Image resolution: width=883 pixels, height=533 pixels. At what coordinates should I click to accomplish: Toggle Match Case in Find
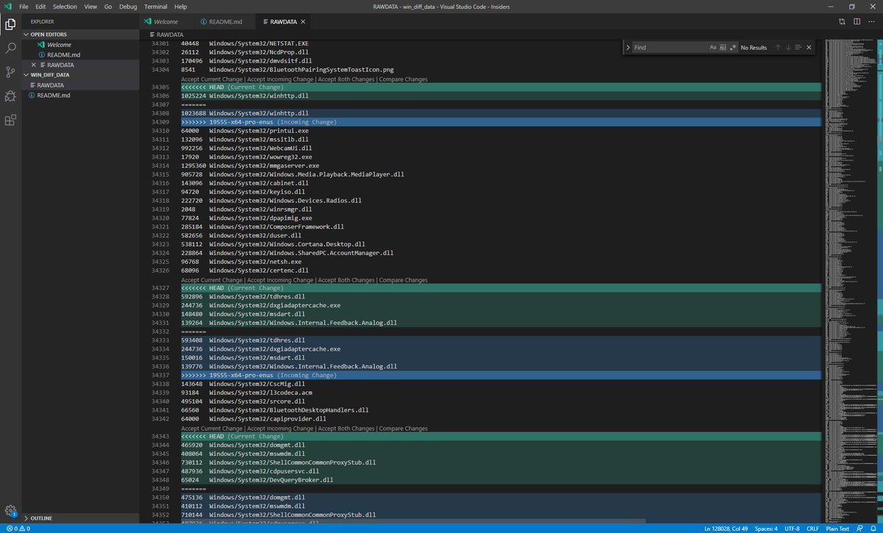pyautogui.click(x=713, y=47)
